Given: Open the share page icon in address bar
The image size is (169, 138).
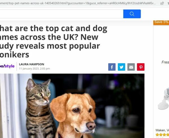Looking at the screenshot, I should point(162,3).
